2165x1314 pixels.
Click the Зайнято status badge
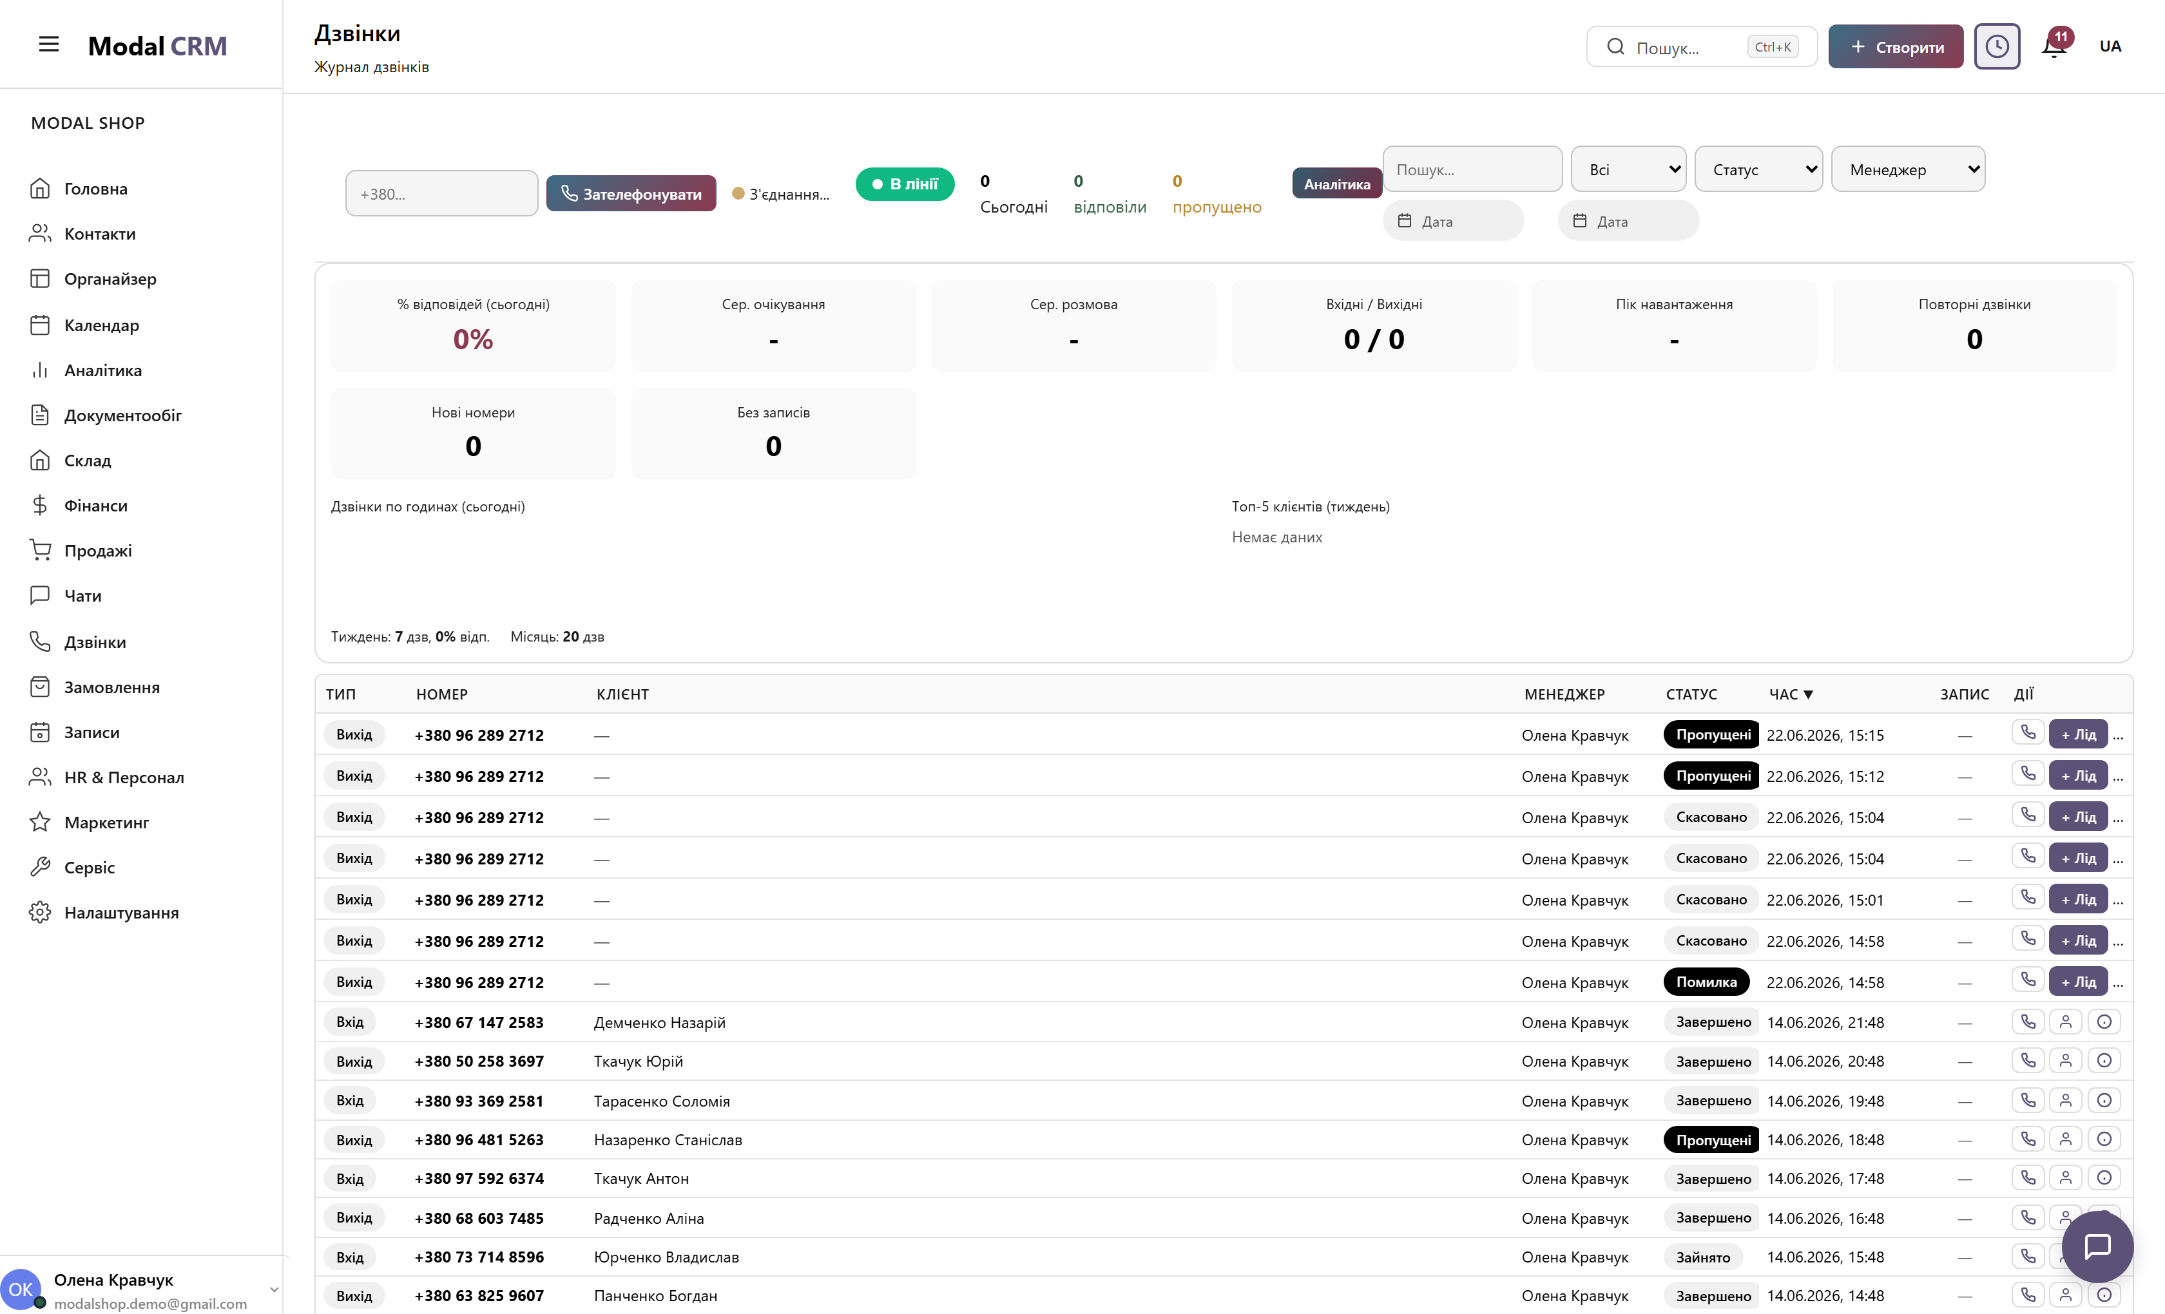(x=1703, y=1257)
